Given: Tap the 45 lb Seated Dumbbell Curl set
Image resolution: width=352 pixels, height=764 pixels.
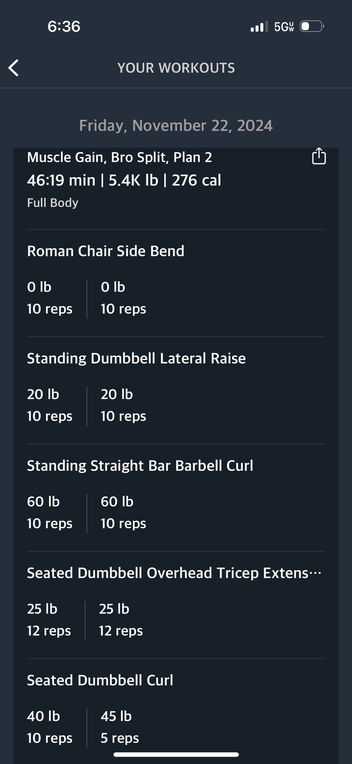Looking at the screenshot, I should tap(119, 727).
